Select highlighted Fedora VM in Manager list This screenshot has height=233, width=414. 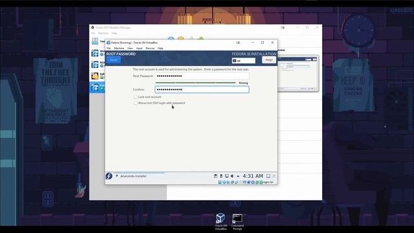(97, 87)
